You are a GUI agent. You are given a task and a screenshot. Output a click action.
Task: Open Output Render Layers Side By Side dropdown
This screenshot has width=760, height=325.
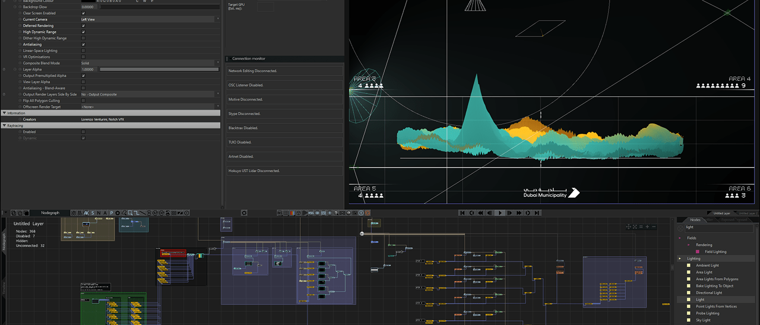150,94
